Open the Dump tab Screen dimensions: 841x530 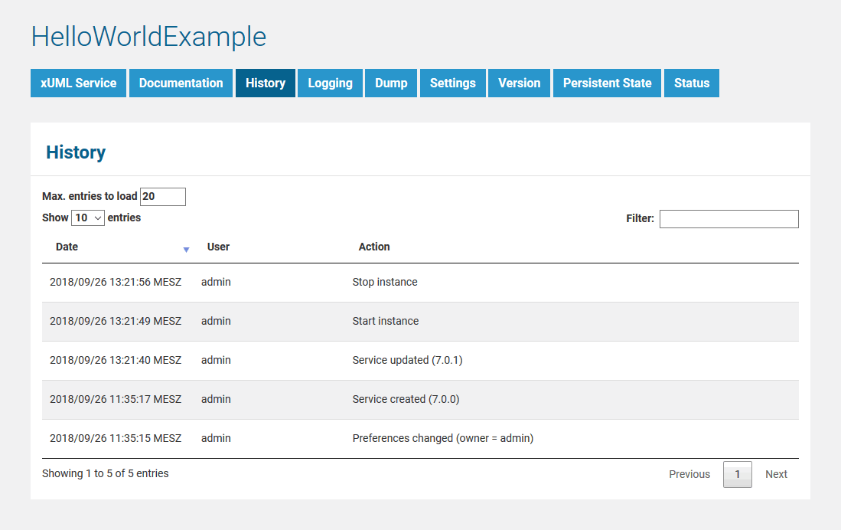(x=391, y=83)
